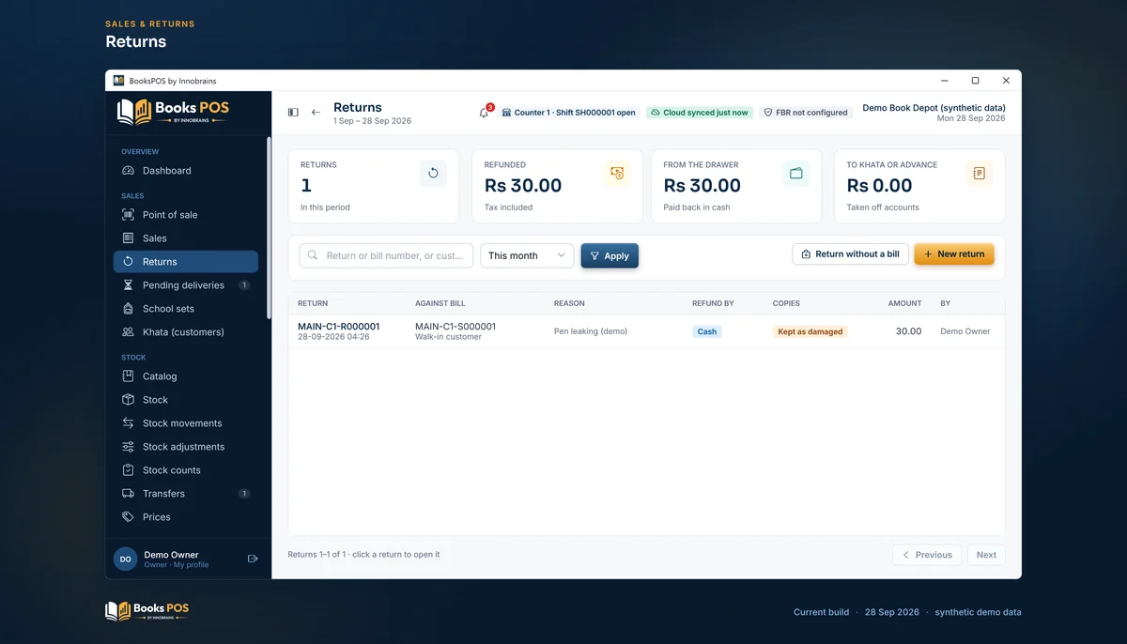Click the Cloud synced just now badge

point(700,113)
